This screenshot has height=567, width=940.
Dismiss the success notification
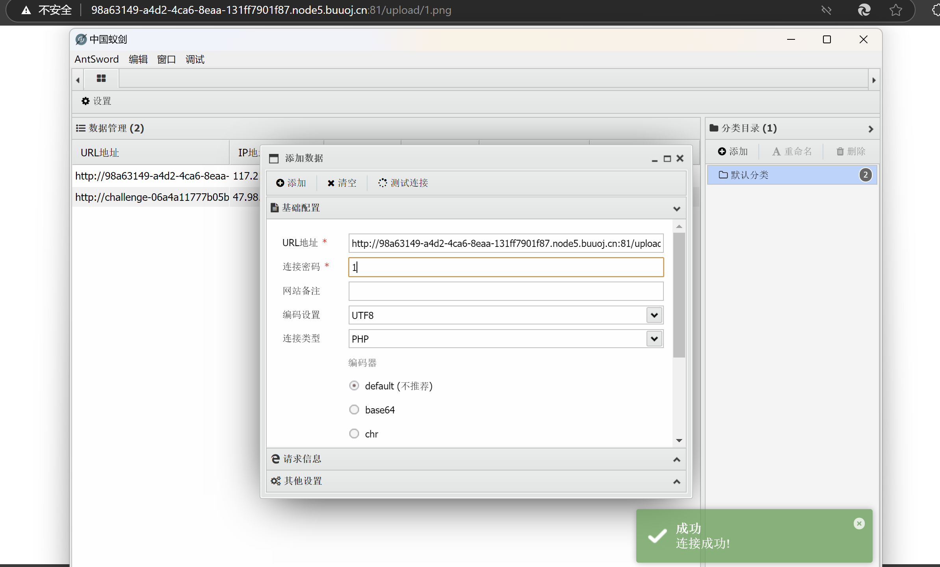pyautogui.click(x=859, y=523)
